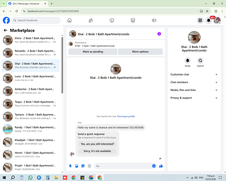Expand Media, files and links section
The height and width of the screenshot is (181, 226).
pyautogui.click(x=194, y=90)
